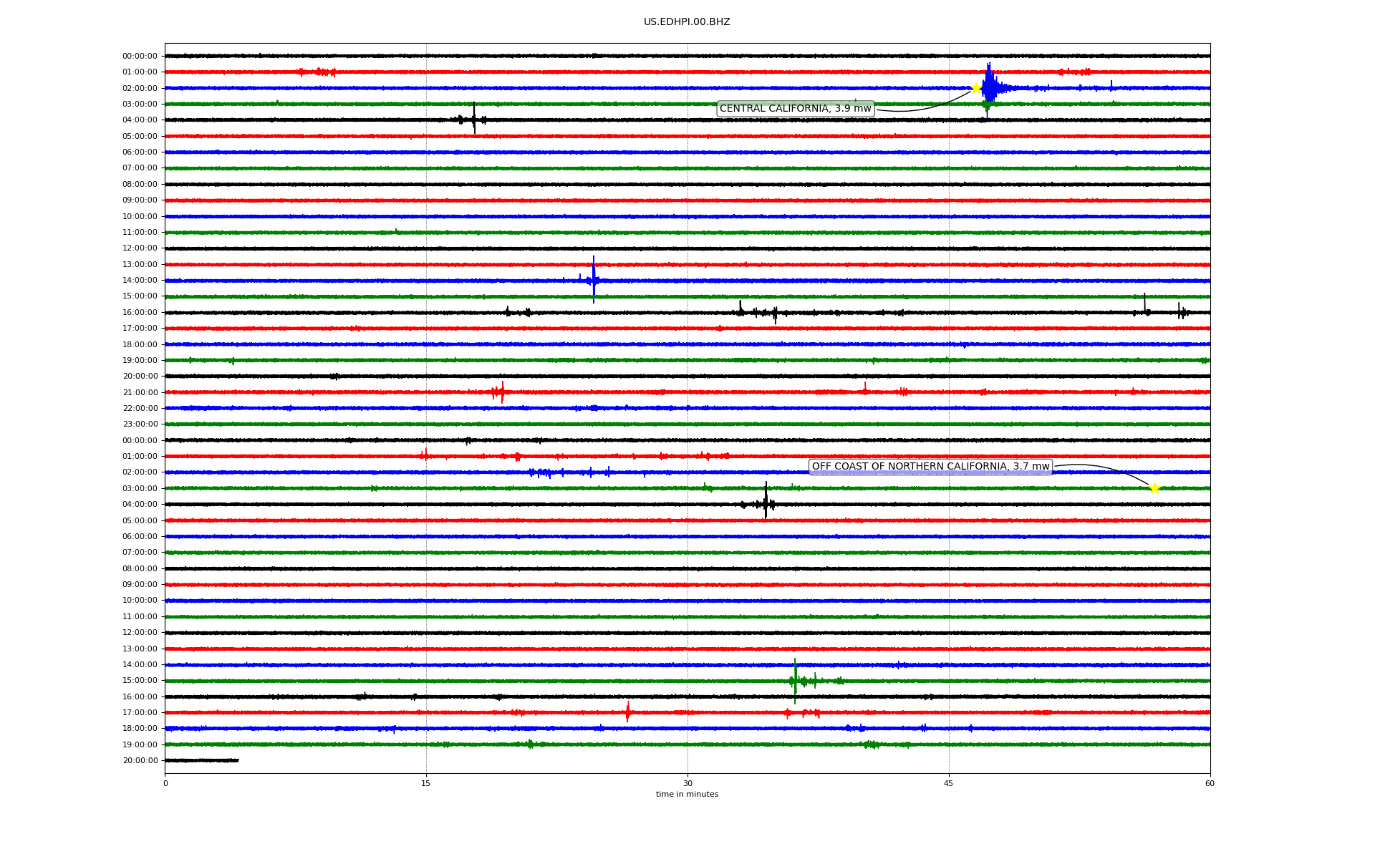The image size is (1375, 859).
Task: Click the short final 20:00:00 black trace
Action: point(201,760)
